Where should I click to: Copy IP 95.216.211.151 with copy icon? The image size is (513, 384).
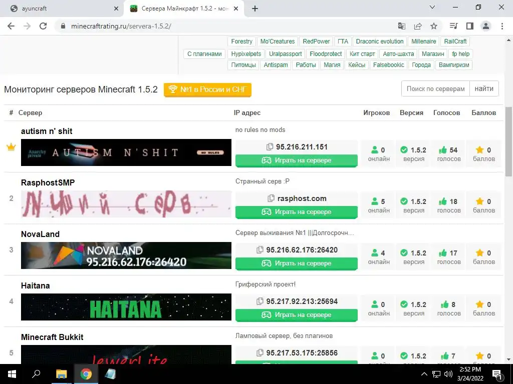click(270, 147)
